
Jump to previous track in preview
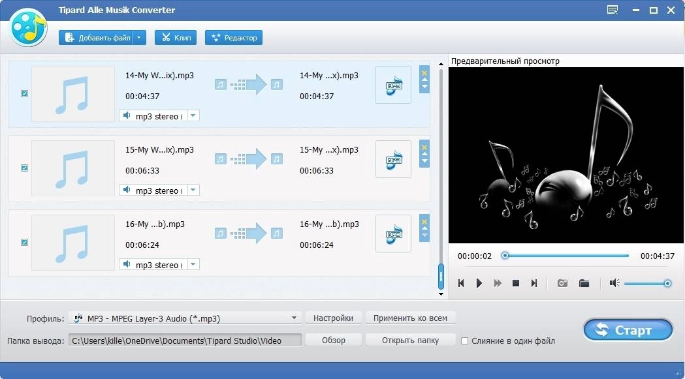[x=461, y=283]
